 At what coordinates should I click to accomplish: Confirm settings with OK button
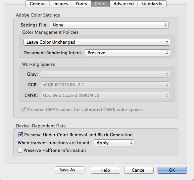(x=172, y=170)
